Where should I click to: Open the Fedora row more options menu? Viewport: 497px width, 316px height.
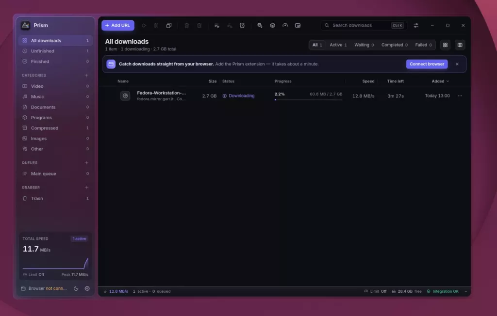coord(460,95)
